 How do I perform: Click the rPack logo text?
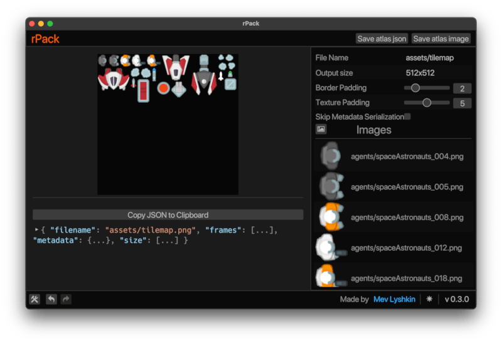45,39
